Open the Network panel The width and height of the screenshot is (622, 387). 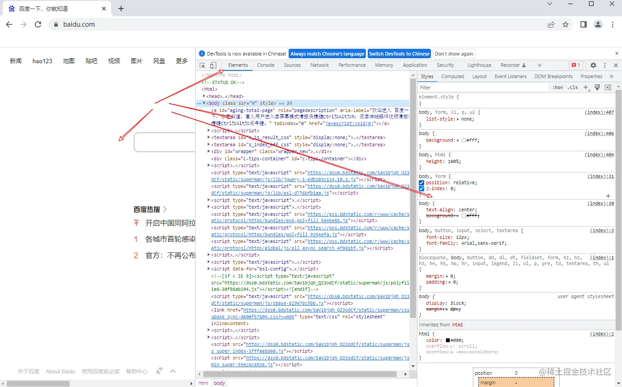coord(320,65)
